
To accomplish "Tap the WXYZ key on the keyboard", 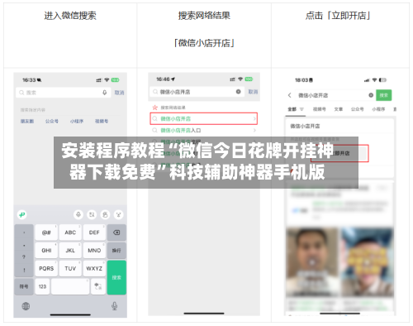I will click(94, 268).
